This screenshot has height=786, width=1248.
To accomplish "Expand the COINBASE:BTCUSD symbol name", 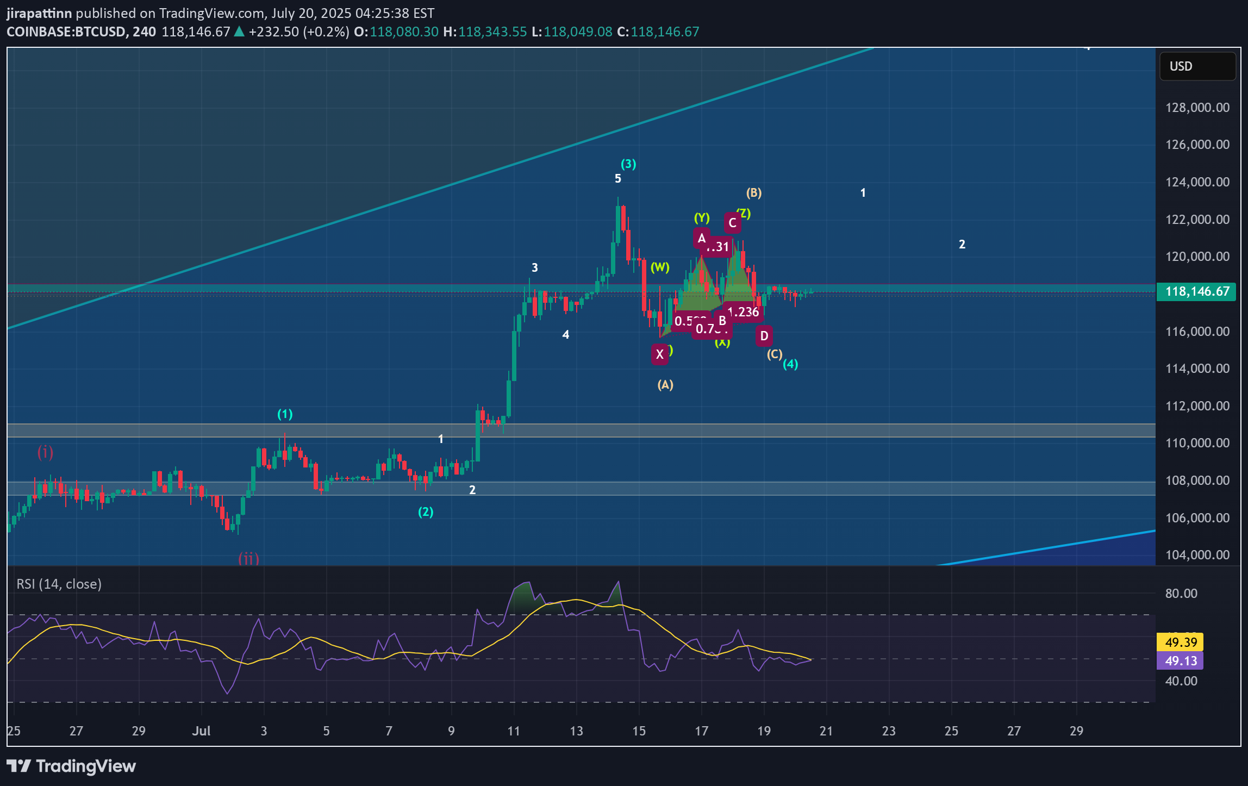I will (68, 32).
